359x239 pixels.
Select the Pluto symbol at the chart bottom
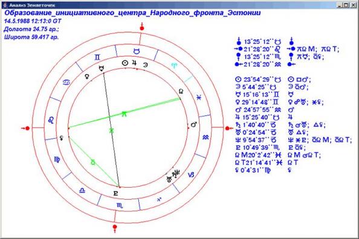click(x=116, y=194)
